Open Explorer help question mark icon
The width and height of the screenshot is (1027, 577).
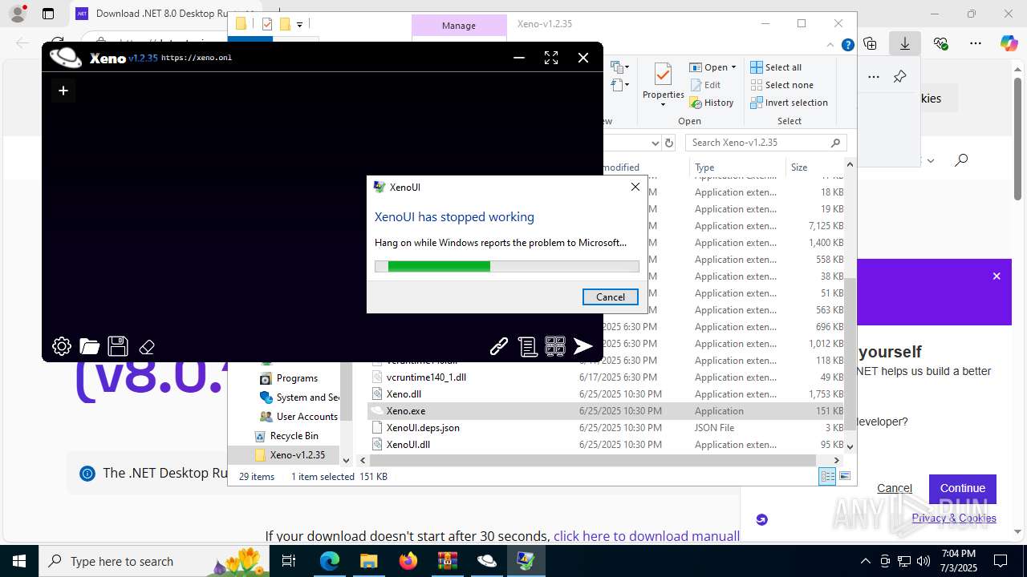click(x=848, y=46)
